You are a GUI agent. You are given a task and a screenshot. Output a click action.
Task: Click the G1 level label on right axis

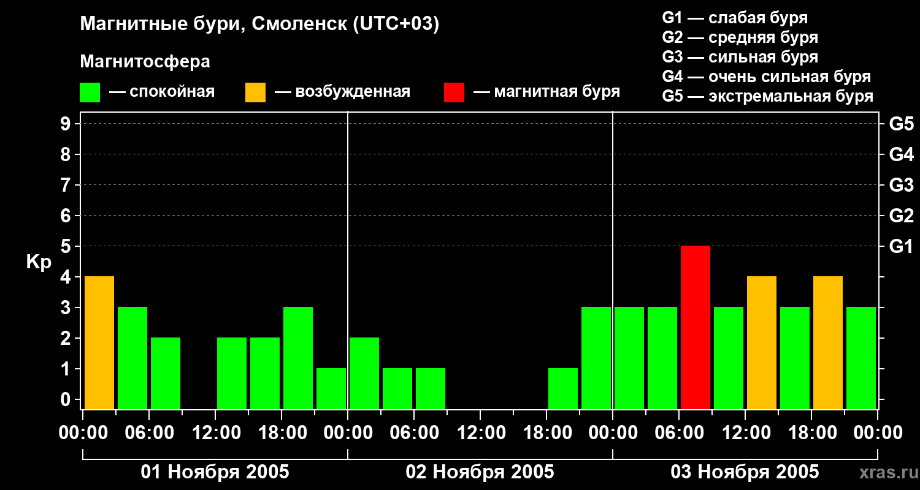coord(901,246)
